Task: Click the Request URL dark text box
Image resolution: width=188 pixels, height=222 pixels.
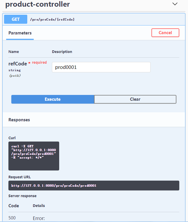Action: pyautogui.click(x=94, y=186)
